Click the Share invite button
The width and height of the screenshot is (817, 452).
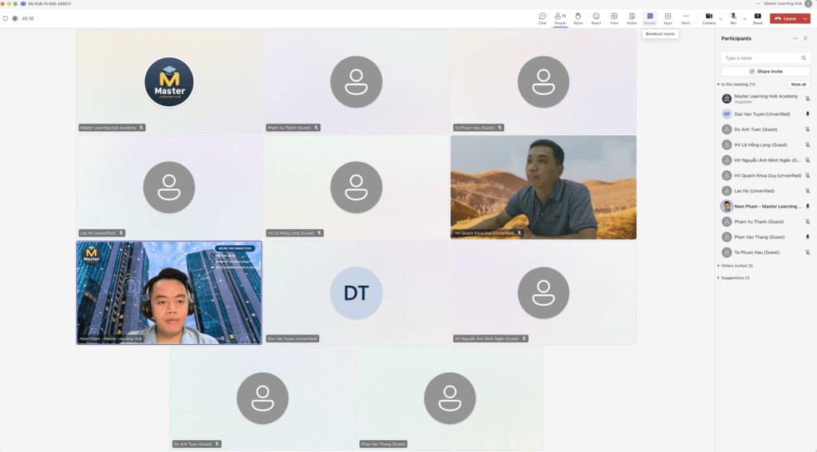(765, 71)
